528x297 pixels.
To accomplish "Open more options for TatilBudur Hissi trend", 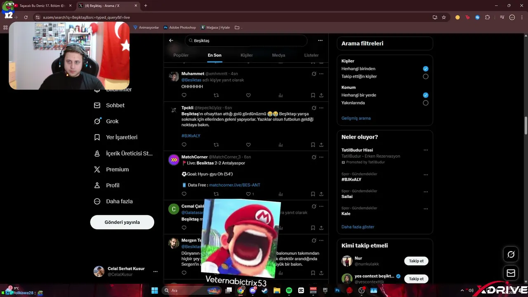I will (426, 150).
